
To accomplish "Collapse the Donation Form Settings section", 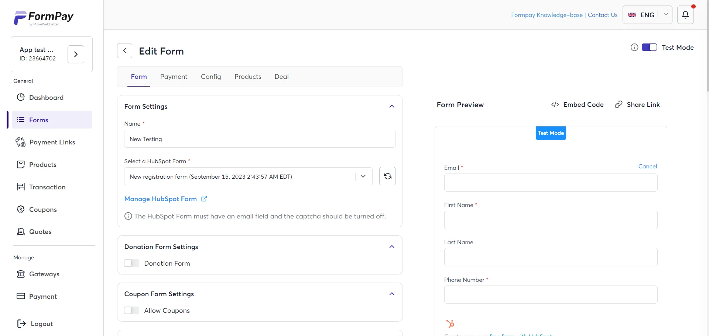I will [x=392, y=247].
